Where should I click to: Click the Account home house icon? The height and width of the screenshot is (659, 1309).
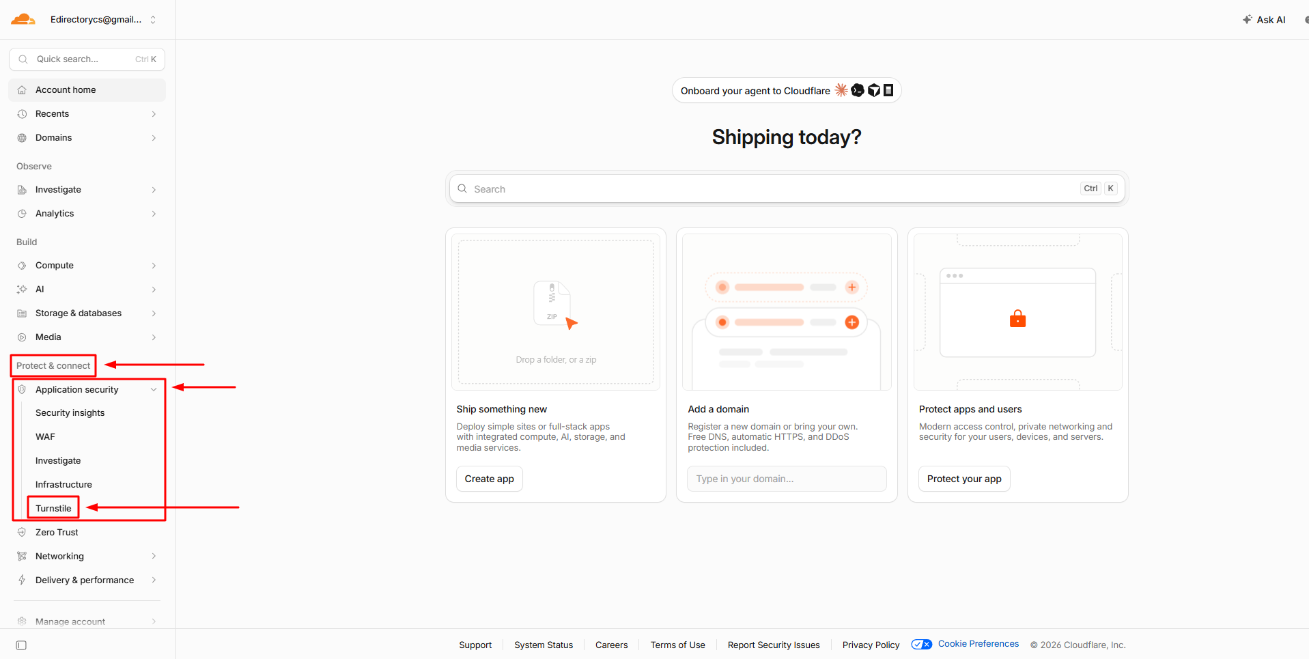coord(22,90)
